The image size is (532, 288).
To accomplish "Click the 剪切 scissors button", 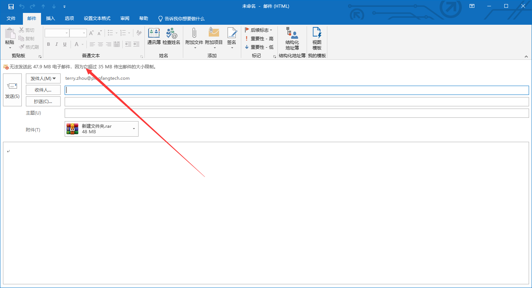I will 27,30.
